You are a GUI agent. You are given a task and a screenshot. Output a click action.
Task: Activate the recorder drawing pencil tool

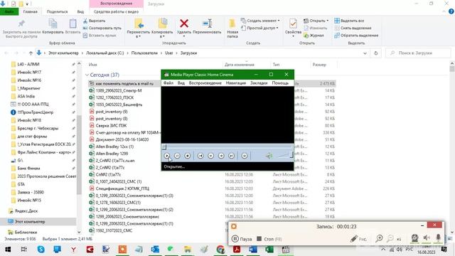[x=358, y=239]
